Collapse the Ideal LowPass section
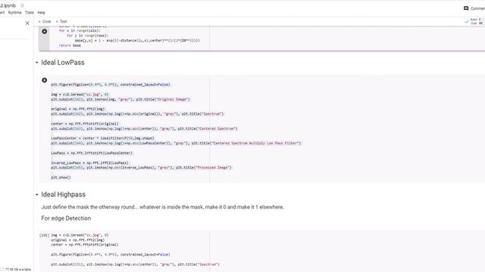 click(x=37, y=63)
